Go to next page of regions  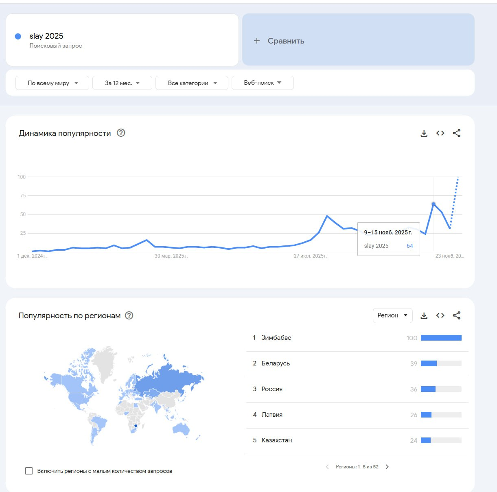387,467
